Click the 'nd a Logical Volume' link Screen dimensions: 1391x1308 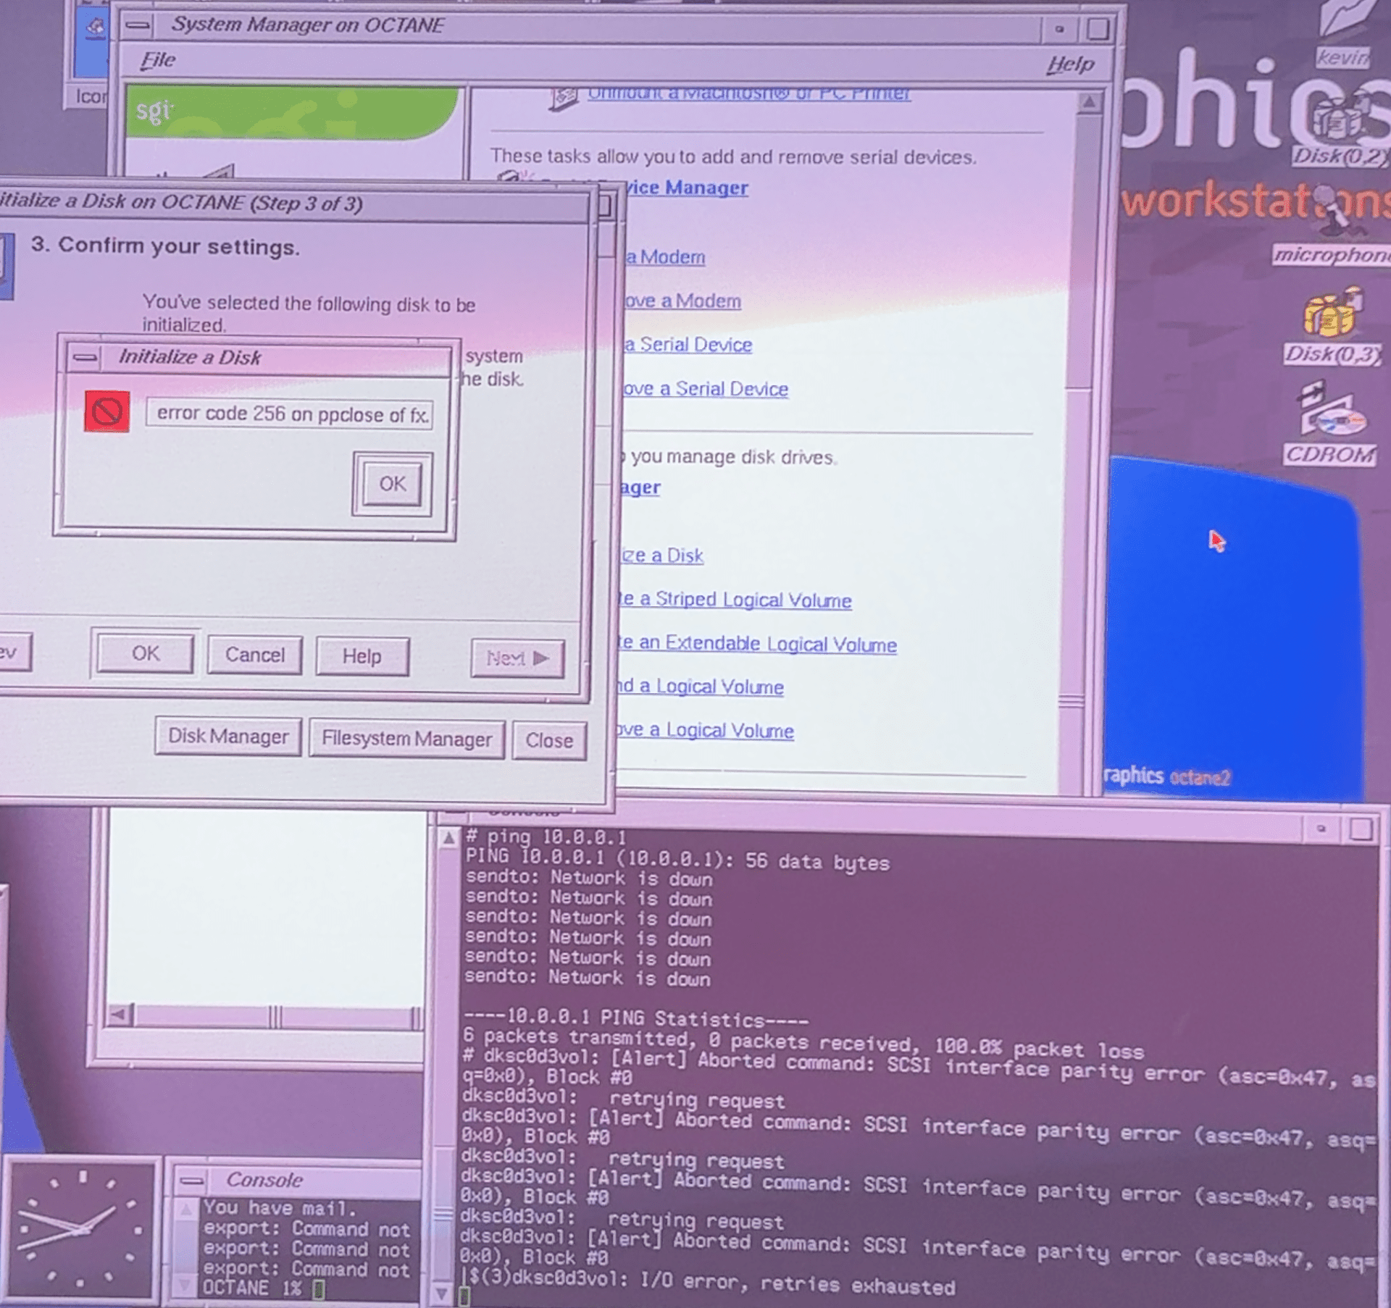(x=700, y=687)
